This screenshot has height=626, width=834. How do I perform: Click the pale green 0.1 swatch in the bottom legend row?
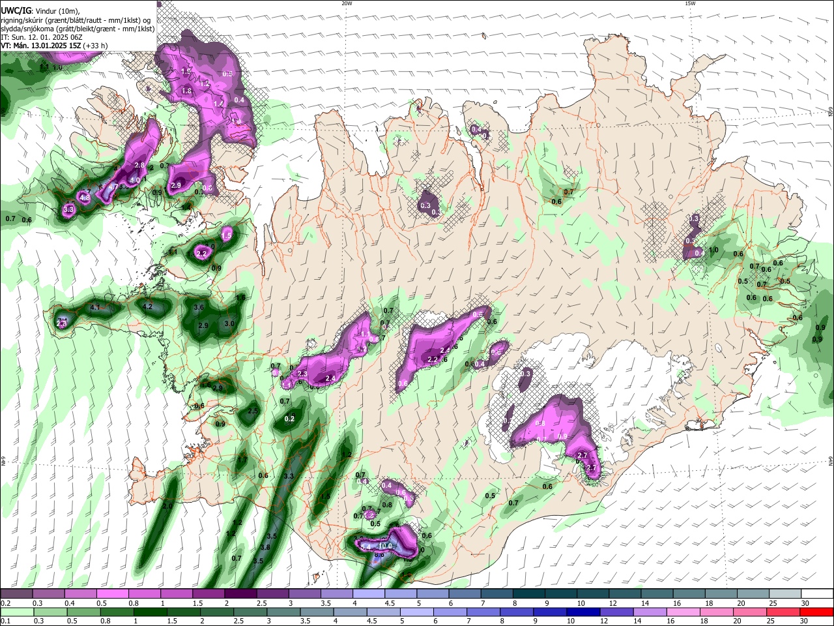(x=17, y=612)
